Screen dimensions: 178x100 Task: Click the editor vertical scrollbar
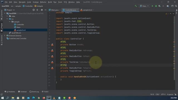(x=174, y=48)
